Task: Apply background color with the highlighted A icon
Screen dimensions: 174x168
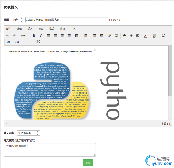Action: click(x=154, y=36)
